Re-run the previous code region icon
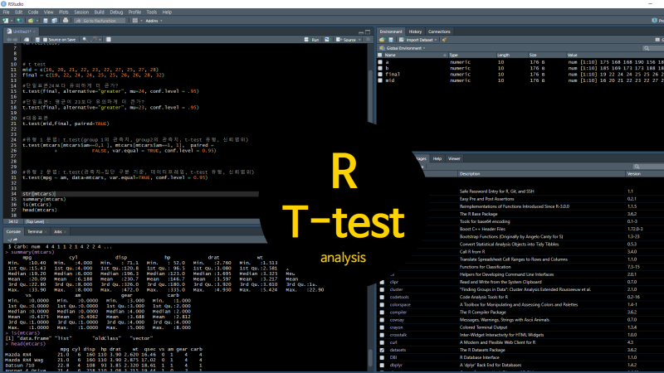 [x=327, y=39]
